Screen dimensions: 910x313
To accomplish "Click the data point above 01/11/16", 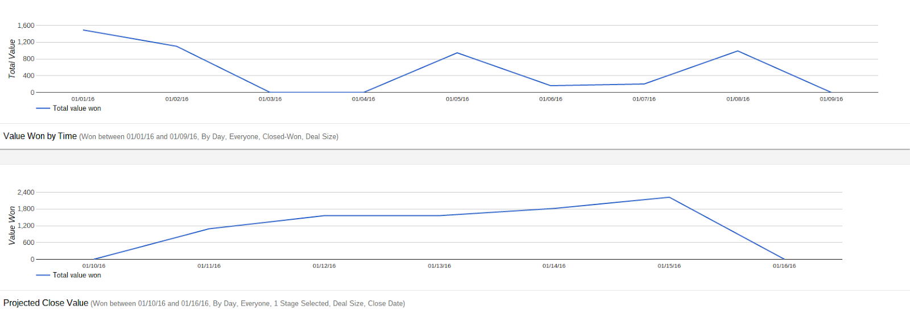I will 209,229.
